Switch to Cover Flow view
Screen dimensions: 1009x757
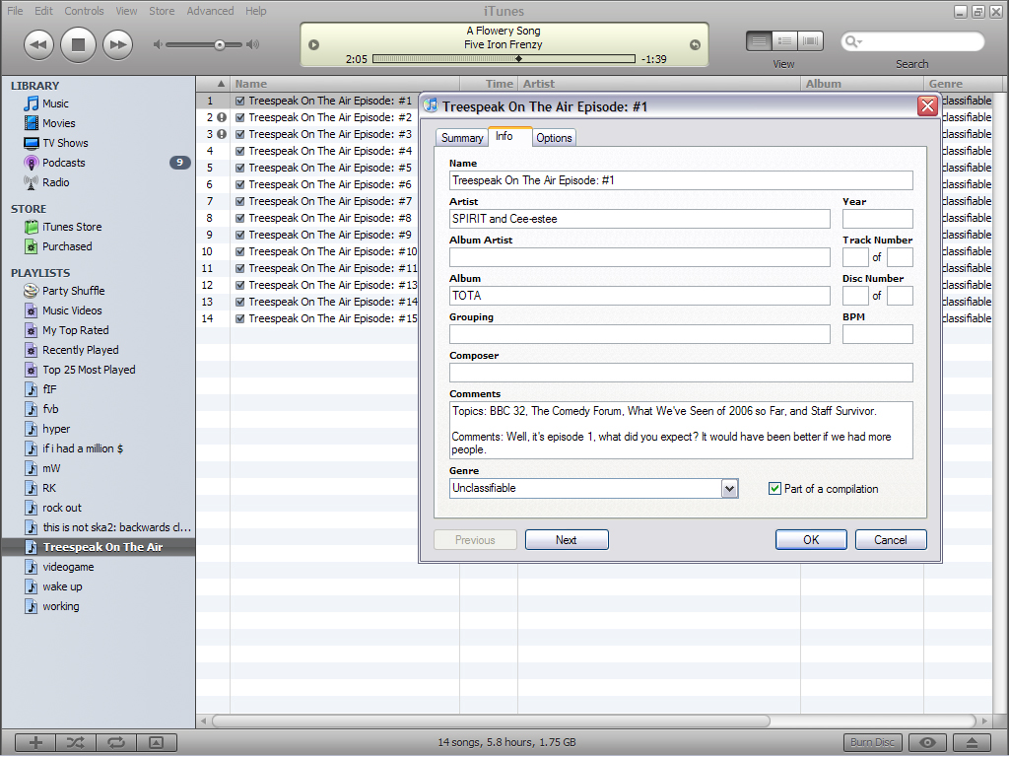pos(810,41)
